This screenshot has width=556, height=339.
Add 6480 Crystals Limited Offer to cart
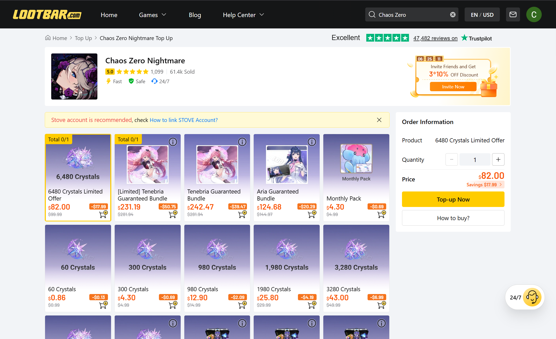pos(104,214)
